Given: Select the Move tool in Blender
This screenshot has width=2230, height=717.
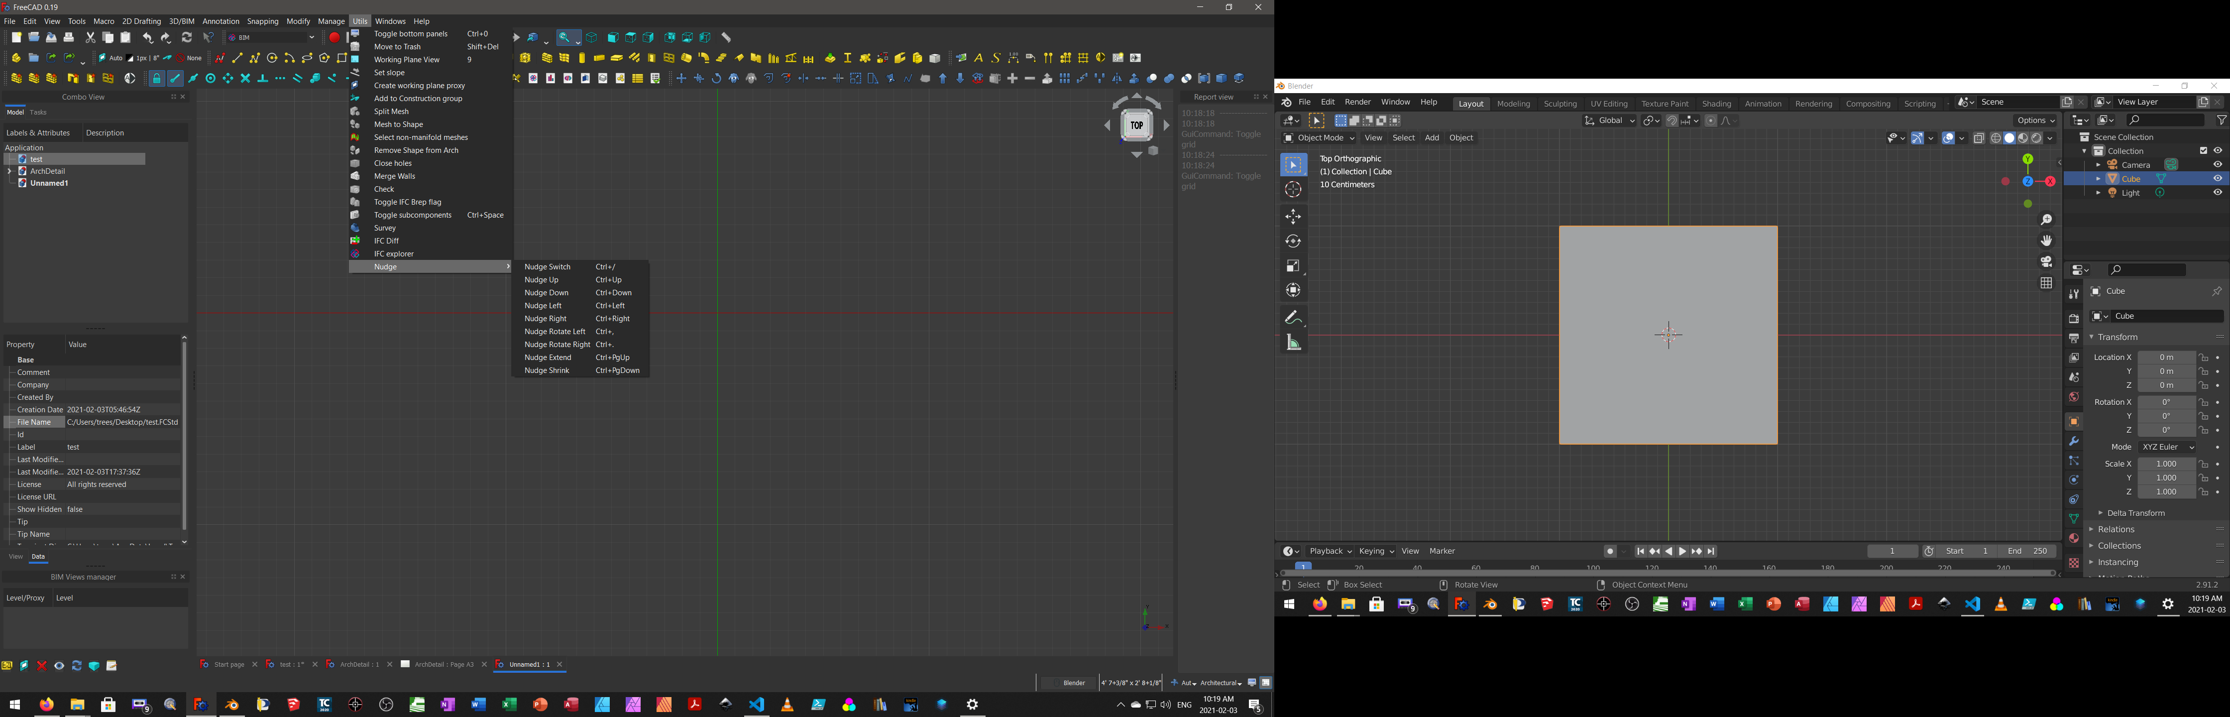Looking at the screenshot, I should [x=1293, y=217].
